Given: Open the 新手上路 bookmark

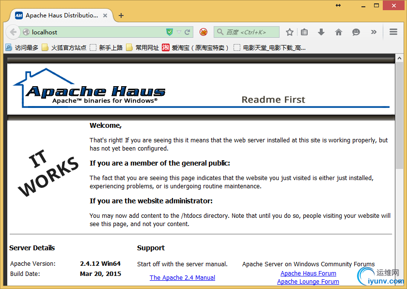Looking at the screenshot, I should pyautogui.click(x=106, y=48).
